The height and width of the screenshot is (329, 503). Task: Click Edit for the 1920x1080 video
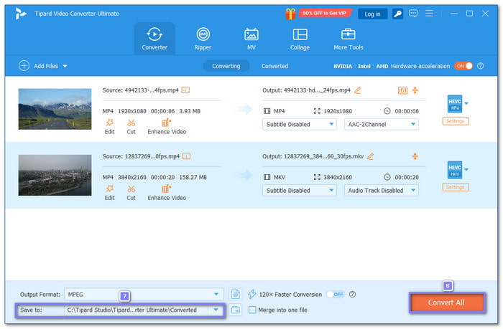click(x=109, y=127)
